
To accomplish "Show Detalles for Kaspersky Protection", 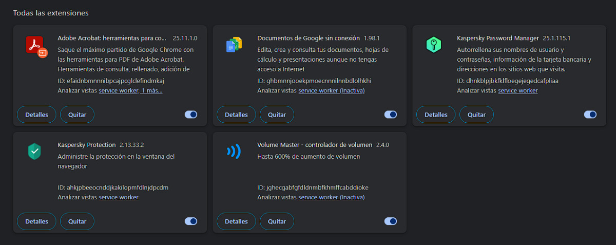I will click(x=36, y=221).
